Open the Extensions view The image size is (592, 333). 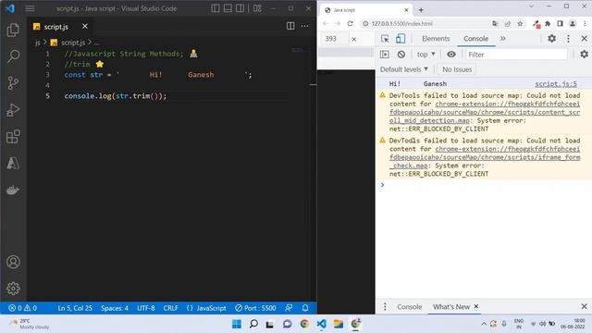point(13,137)
